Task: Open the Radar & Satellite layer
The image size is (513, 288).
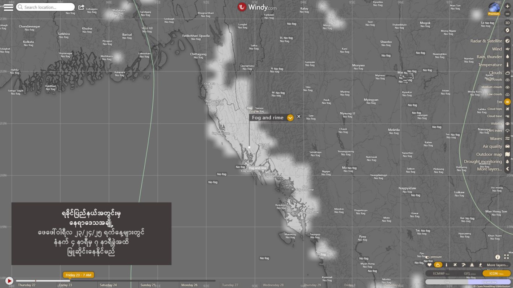Action: pos(508,41)
